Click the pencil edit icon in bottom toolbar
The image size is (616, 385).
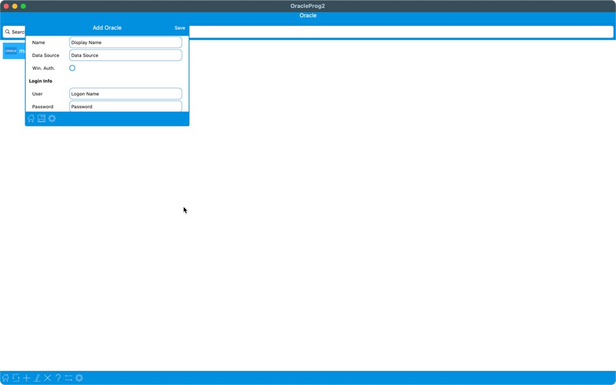[x=37, y=378]
